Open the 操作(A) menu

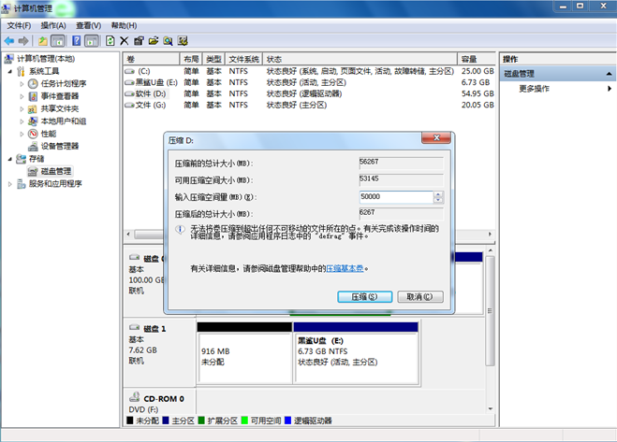point(53,25)
